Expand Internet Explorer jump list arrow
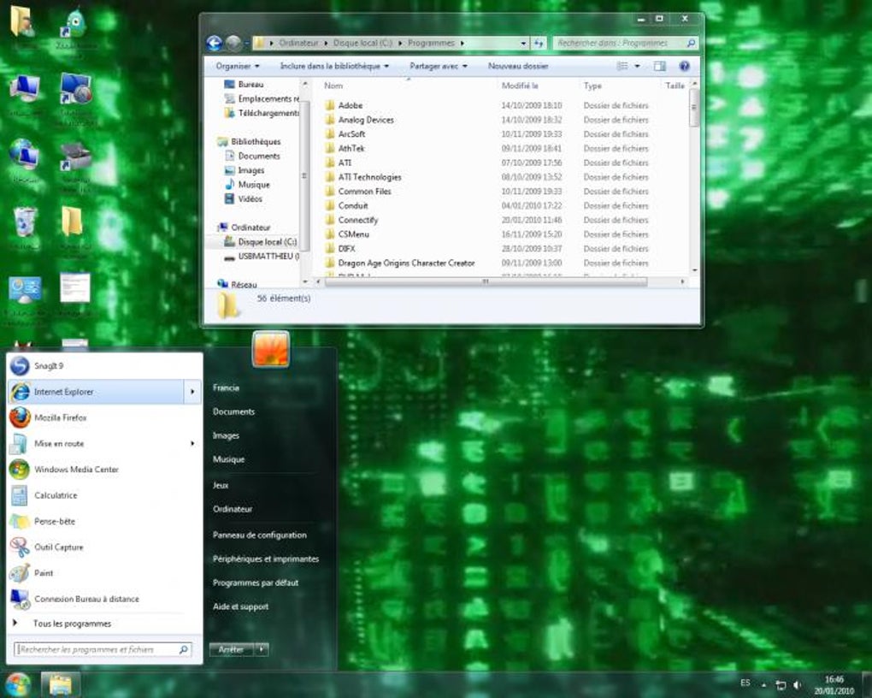The image size is (872, 698). click(x=191, y=392)
